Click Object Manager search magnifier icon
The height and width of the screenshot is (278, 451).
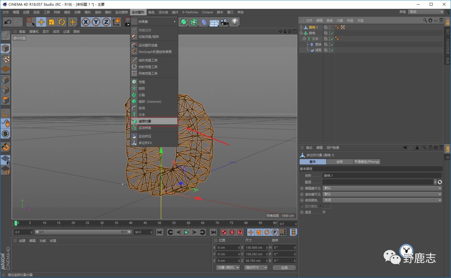pyautogui.click(x=425, y=20)
